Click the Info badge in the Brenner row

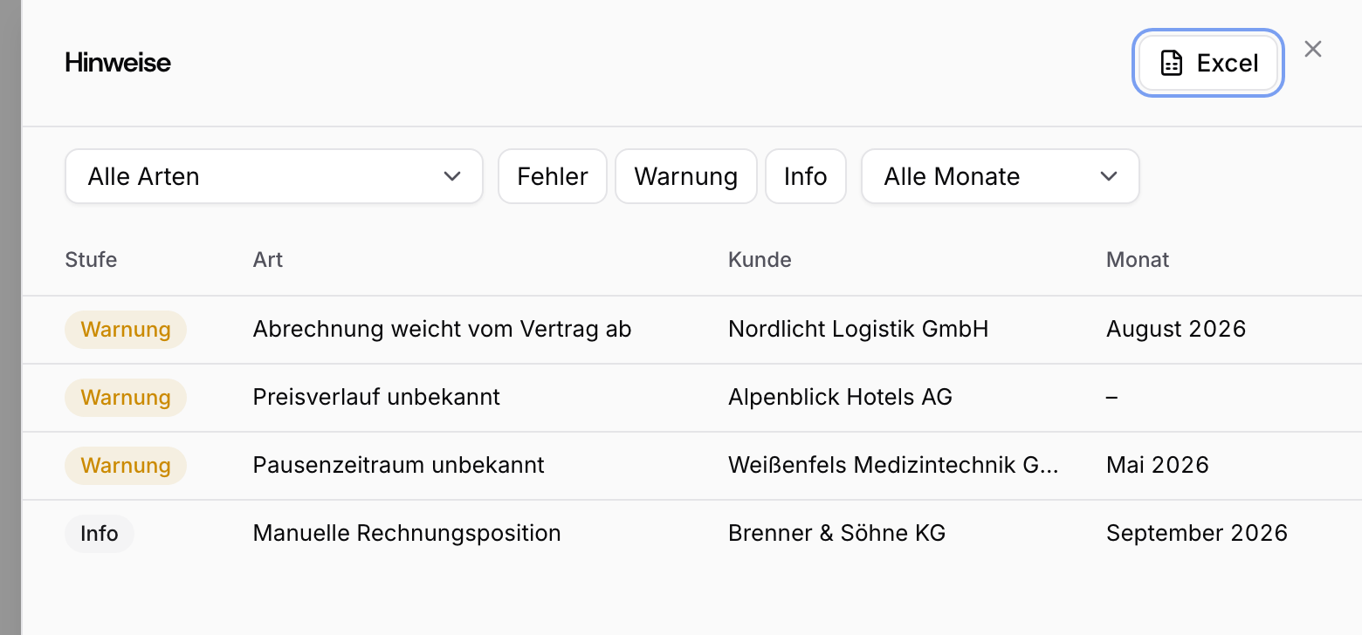tap(100, 534)
